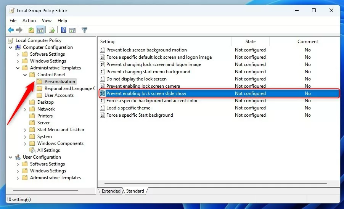Collapse the Control Panel folder
The height and width of the screenshot is (209, 344).
point(25,75)
